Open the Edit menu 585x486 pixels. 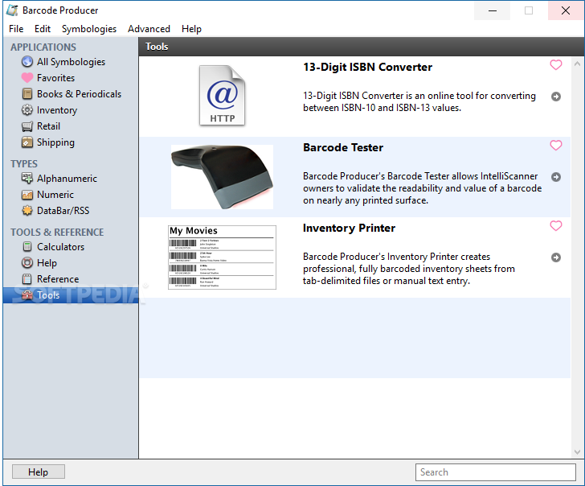click(x=43, y=29)
